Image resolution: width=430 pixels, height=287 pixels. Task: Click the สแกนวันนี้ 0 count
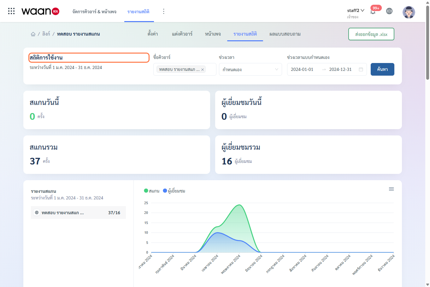pyautogui.click(x=32, y=117)
